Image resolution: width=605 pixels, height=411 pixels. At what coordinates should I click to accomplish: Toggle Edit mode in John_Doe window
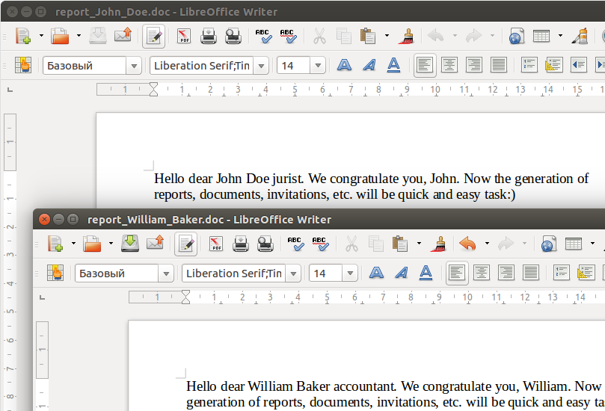coord(153,36)
